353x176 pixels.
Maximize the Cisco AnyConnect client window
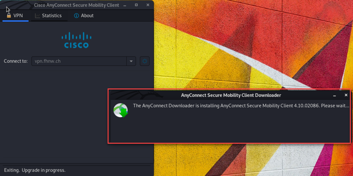[136, 5]
